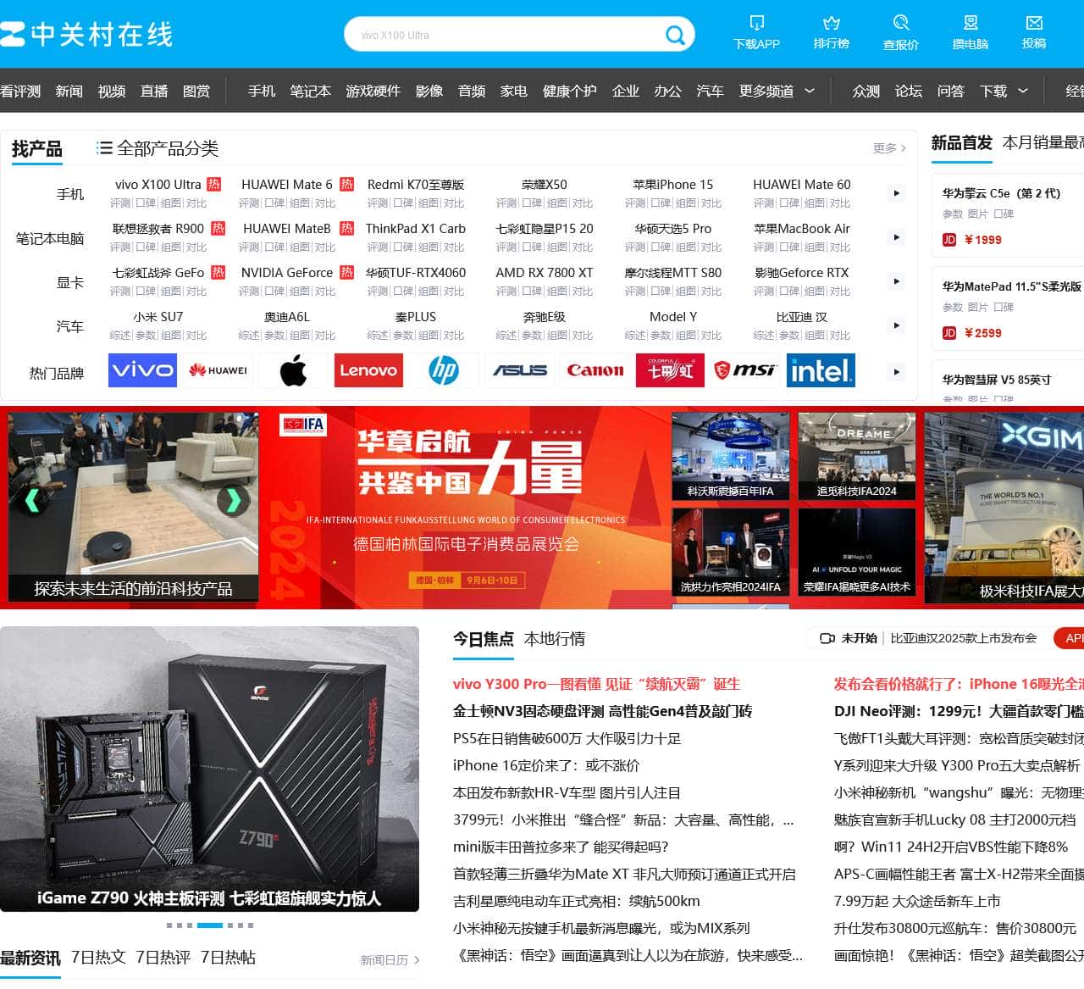Open the 视频 navigation item
The height and width of the screenshot is (989, 1084).
pos(112,91)
